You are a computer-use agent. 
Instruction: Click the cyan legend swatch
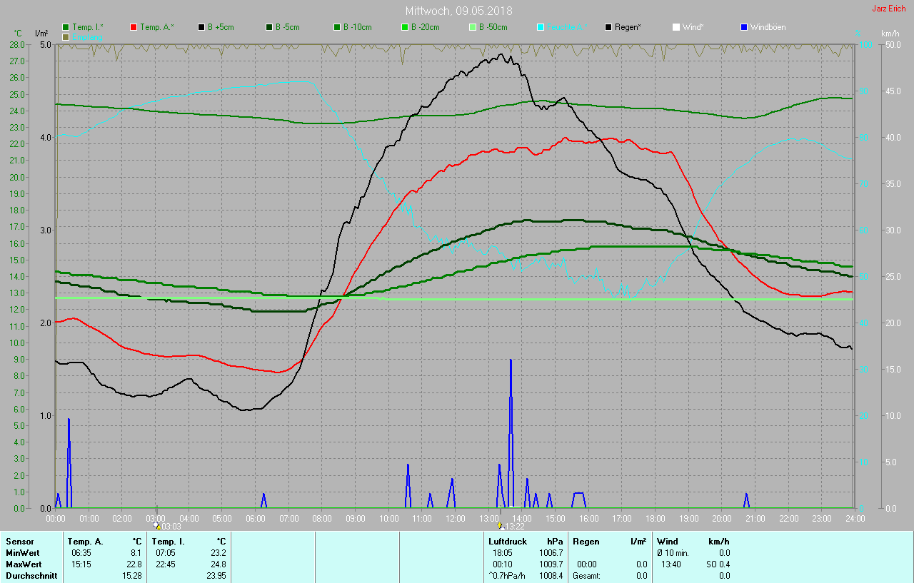tap(541, 27)
